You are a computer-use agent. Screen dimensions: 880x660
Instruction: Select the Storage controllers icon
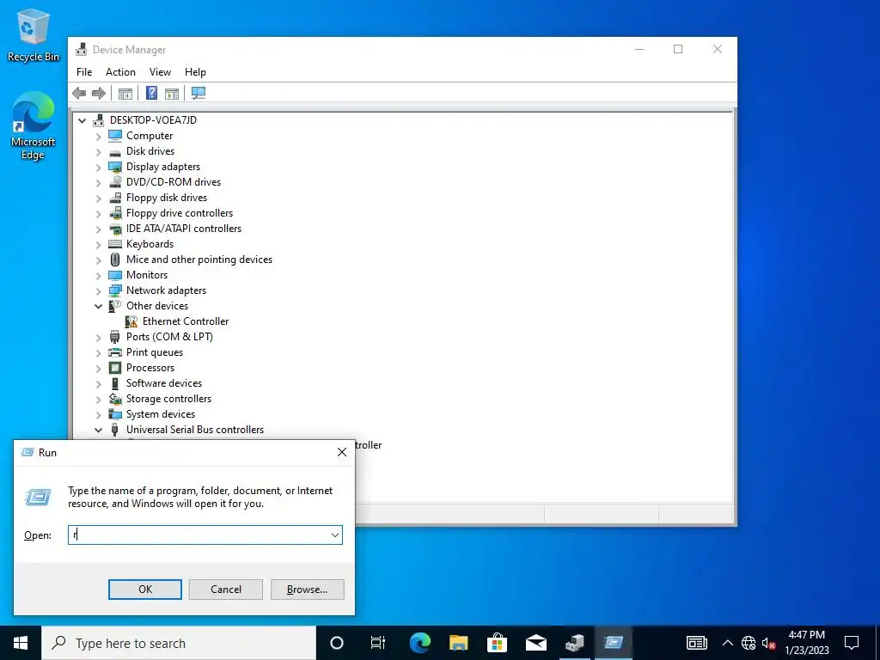[x=115, y=399]
